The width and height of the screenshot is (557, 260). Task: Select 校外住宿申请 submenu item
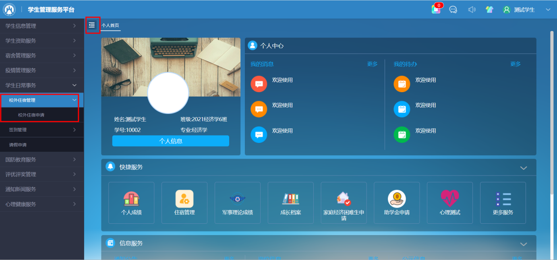tap(31, 115)
